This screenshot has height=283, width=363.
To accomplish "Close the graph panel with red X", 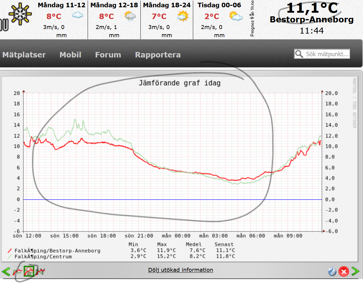I will click(x=344, y=272).
